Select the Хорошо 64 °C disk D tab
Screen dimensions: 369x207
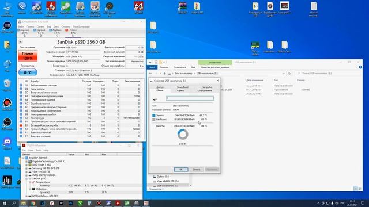tap(41, 33)
